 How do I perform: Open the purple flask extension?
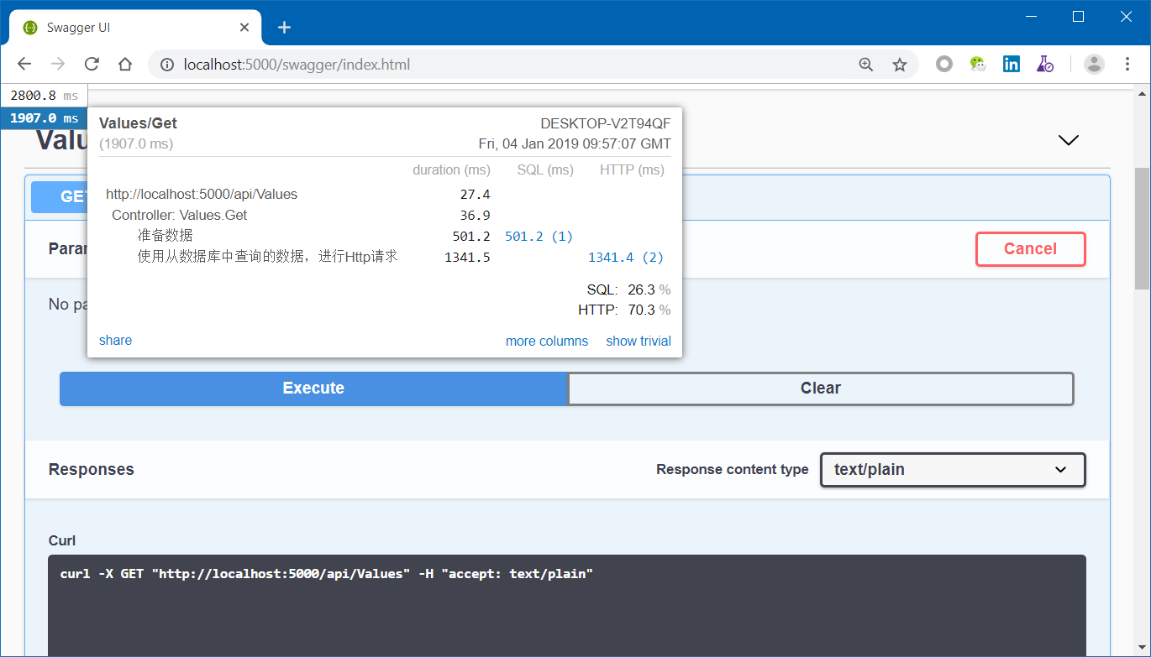1045,64
